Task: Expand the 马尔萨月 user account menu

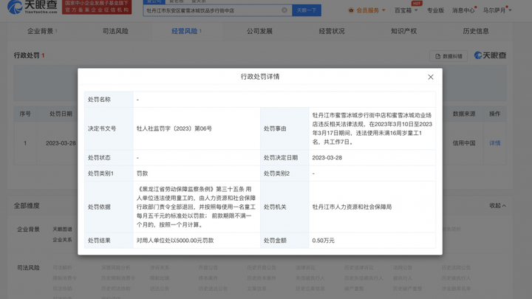Action: coord(497,10)
